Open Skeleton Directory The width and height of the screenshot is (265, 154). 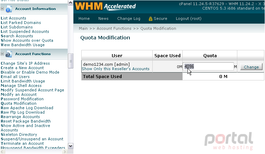point(19,134)
